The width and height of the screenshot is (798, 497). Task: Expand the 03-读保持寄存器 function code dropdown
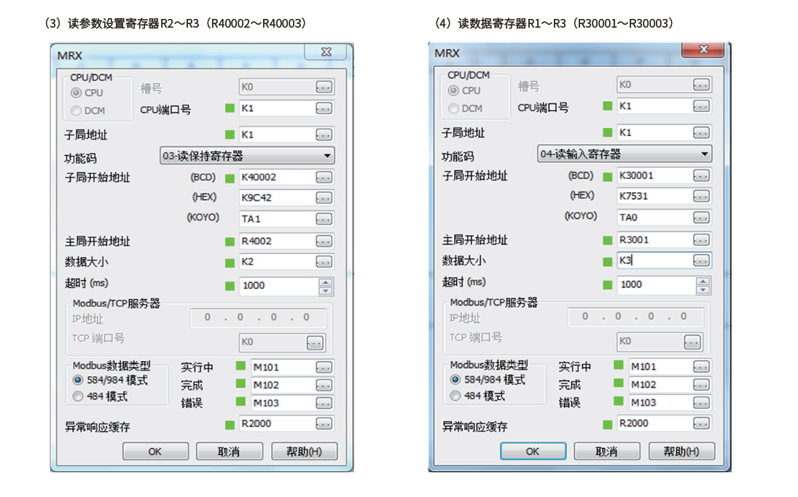pos(326,156)
